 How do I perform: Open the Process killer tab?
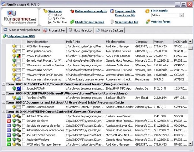(54, 30)
